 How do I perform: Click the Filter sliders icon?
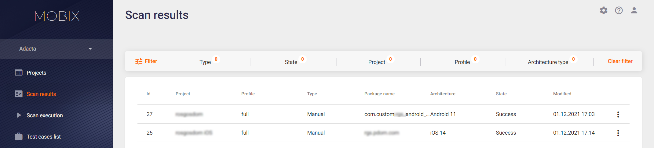139,62
